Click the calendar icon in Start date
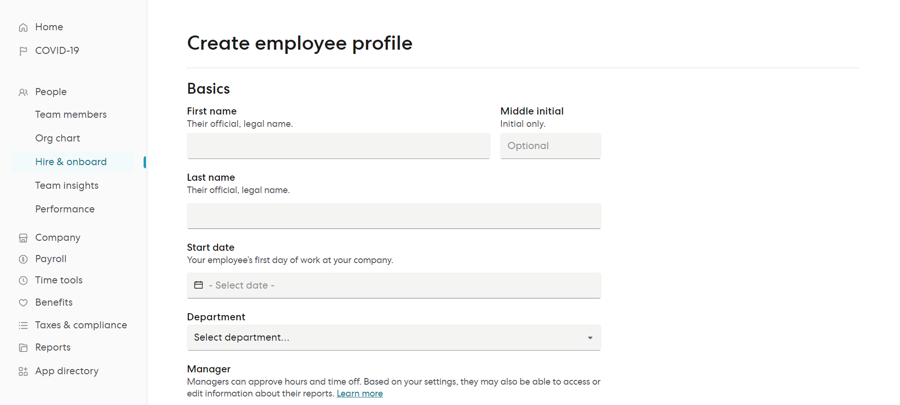Screen dimensions: 900x405 [199, 285]
